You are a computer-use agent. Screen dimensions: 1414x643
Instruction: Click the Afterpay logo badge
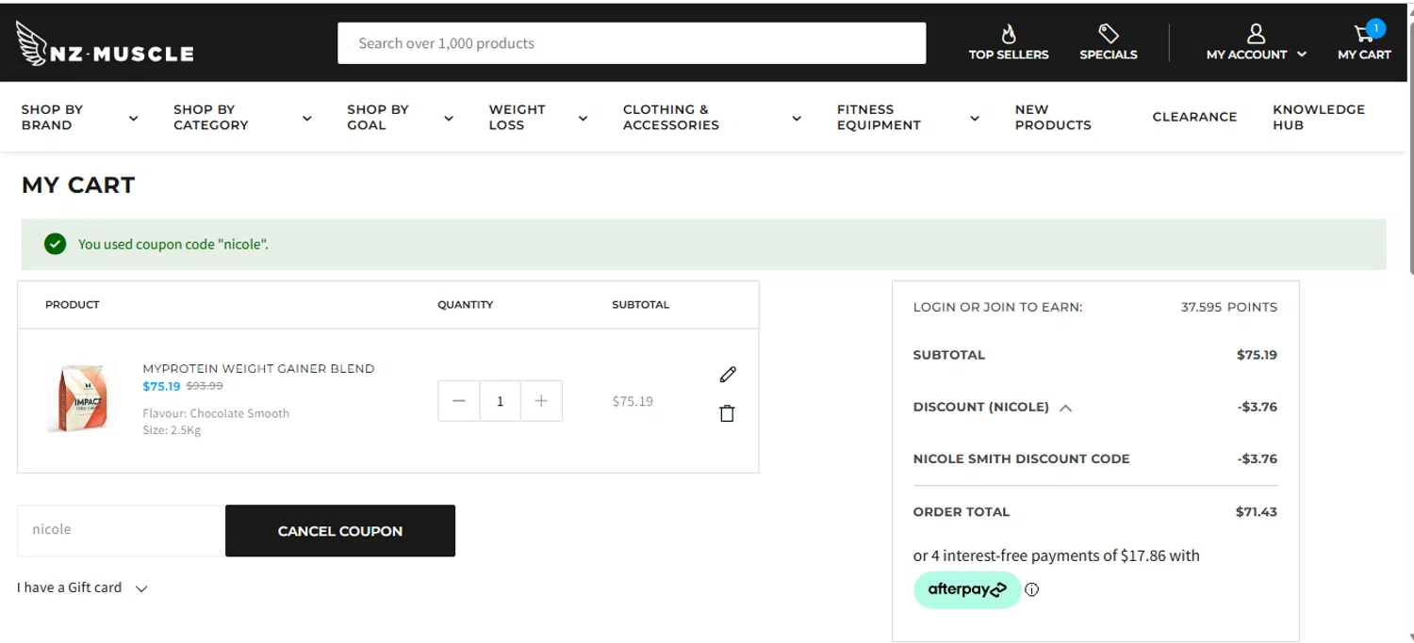[x=967, y=590]
